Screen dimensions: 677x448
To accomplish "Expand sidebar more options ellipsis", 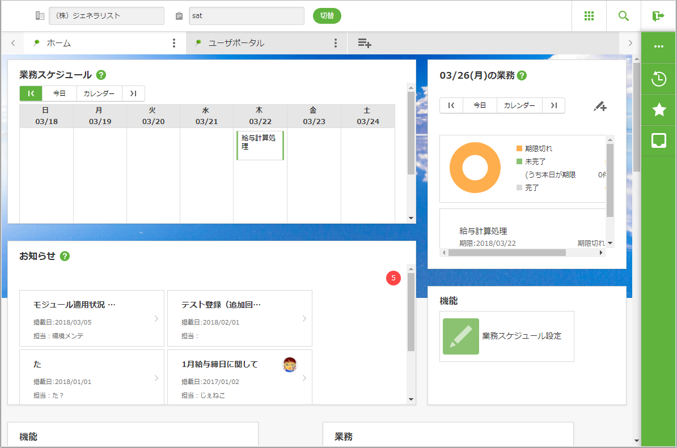I will coord(658,46).
